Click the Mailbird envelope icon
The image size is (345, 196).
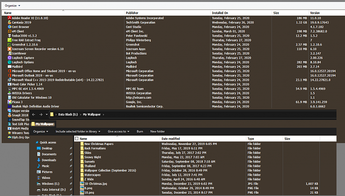(10, 67)
